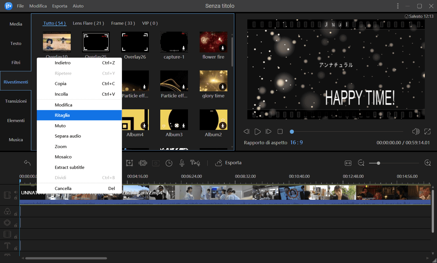Open the Transizioni sidebar section
Viewport: 437px width, 263px height.
pos(16,101)
